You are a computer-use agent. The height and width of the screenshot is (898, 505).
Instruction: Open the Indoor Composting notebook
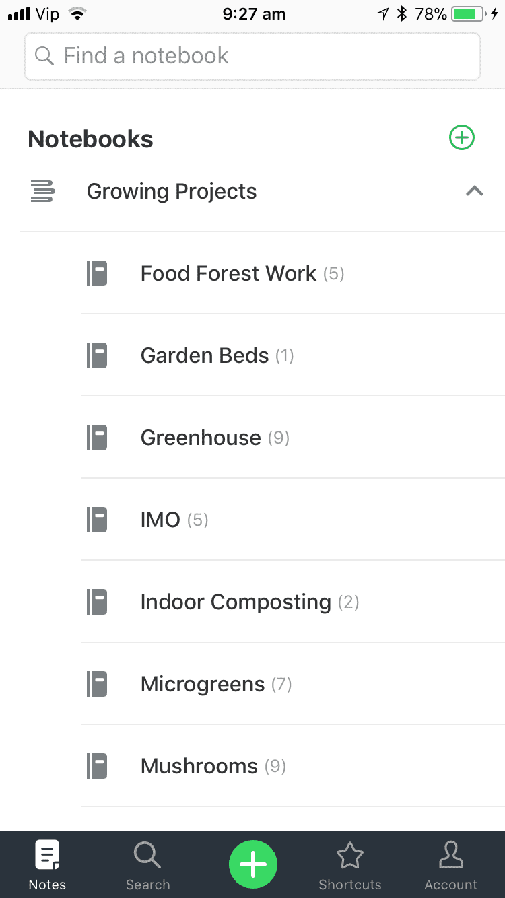[x=293, y=602]
